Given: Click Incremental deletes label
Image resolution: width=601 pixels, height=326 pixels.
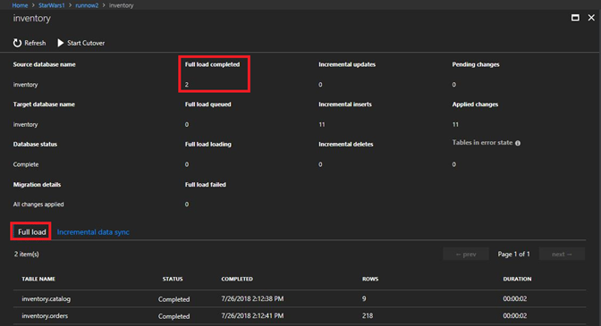Looking at the screenshot, I should 346,145.
